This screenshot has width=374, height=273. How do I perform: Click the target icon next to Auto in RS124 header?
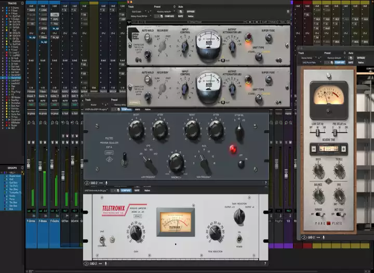175,7
